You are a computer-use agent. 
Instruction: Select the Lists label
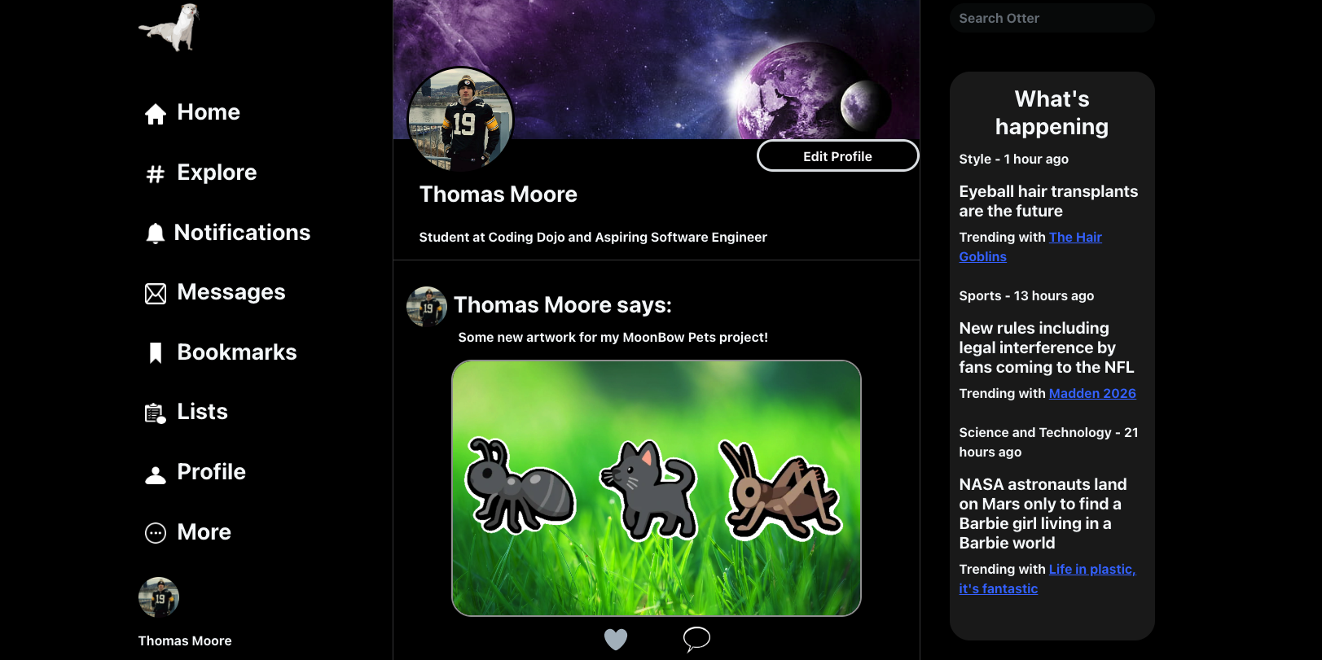203,412
